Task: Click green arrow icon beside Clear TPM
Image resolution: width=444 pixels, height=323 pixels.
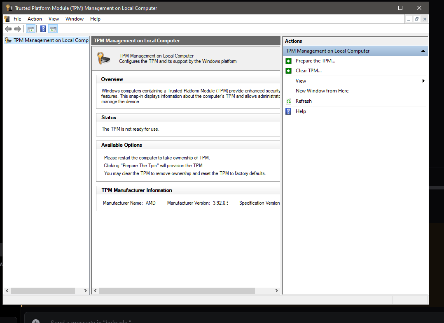Action: click(x=289, y=71)
